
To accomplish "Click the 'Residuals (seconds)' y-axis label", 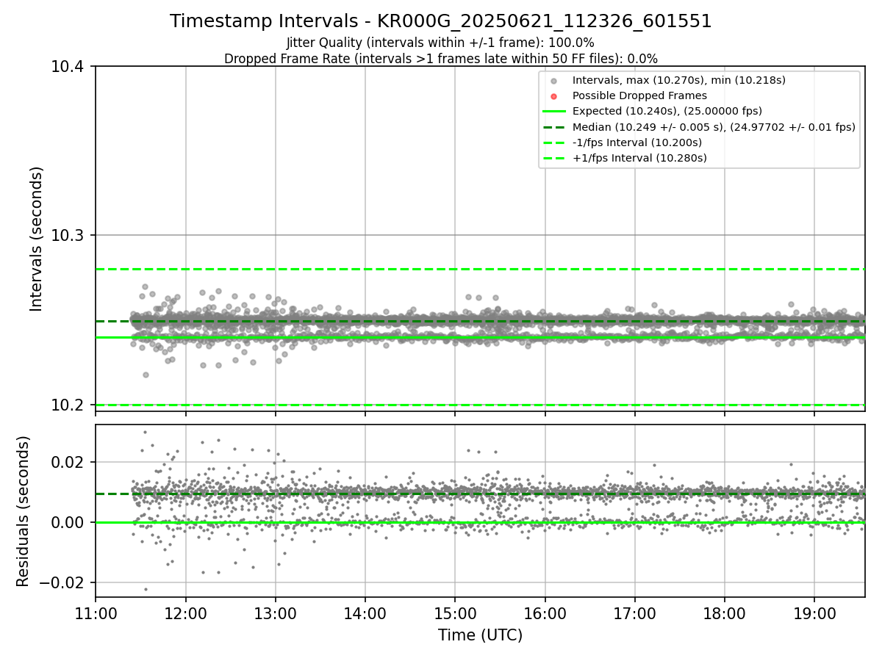I will (23, 511).
